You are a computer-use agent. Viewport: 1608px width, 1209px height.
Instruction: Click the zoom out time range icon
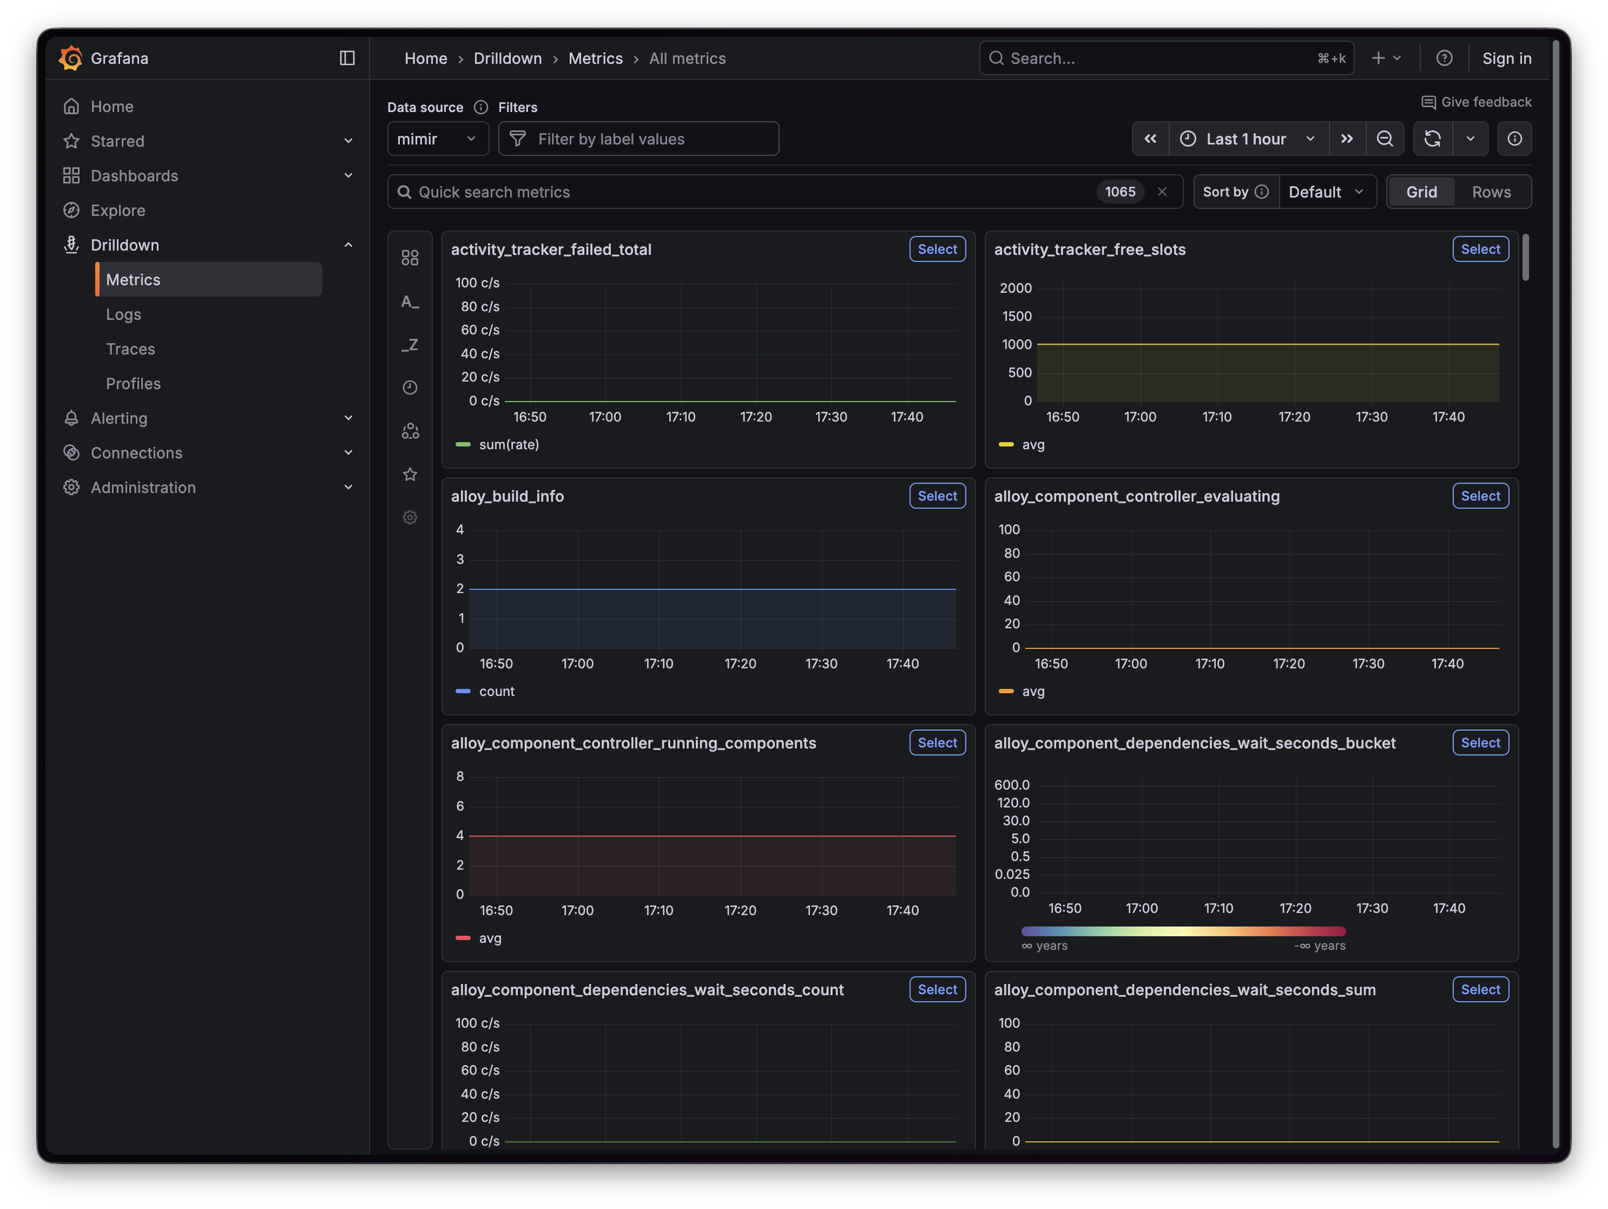[1385, 139]
